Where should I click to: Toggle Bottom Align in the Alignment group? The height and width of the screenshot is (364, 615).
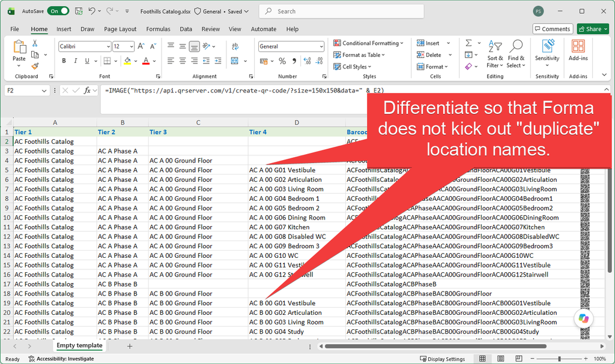[194, 46]
